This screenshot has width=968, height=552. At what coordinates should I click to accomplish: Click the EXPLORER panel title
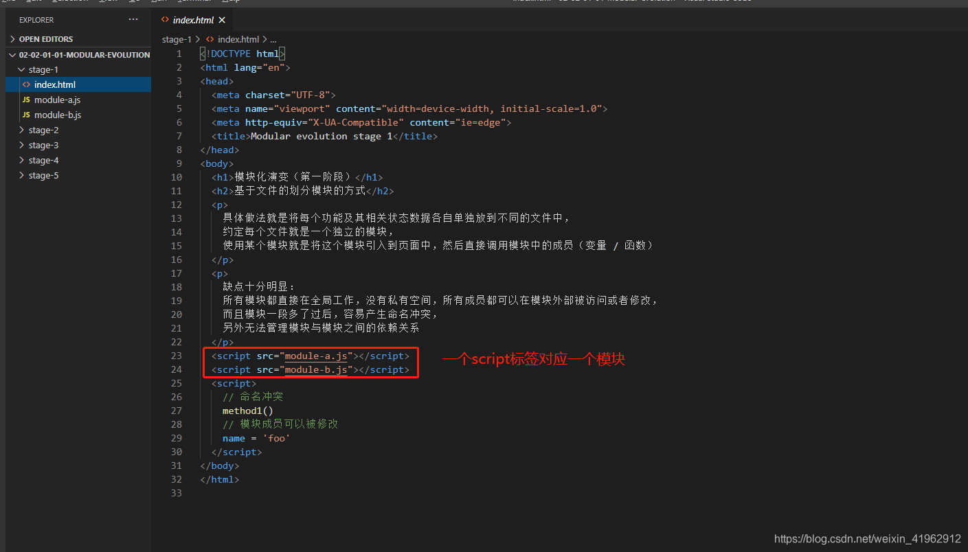[36, 20]
